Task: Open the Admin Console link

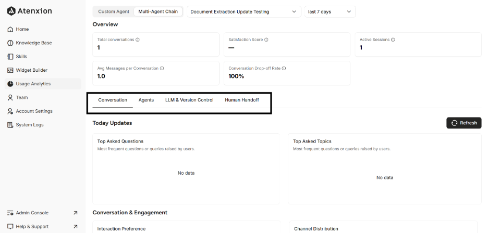Action: click(43, 213)
